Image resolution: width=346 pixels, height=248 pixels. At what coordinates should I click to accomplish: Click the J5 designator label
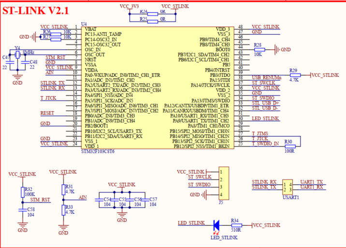[221, 203]
